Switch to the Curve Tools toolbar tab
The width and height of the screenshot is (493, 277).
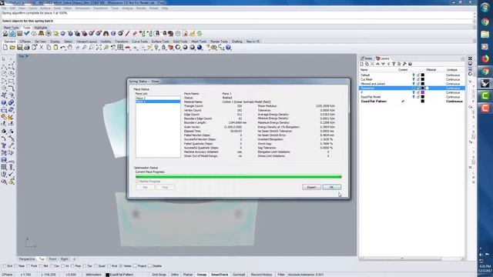pos(139,42)
